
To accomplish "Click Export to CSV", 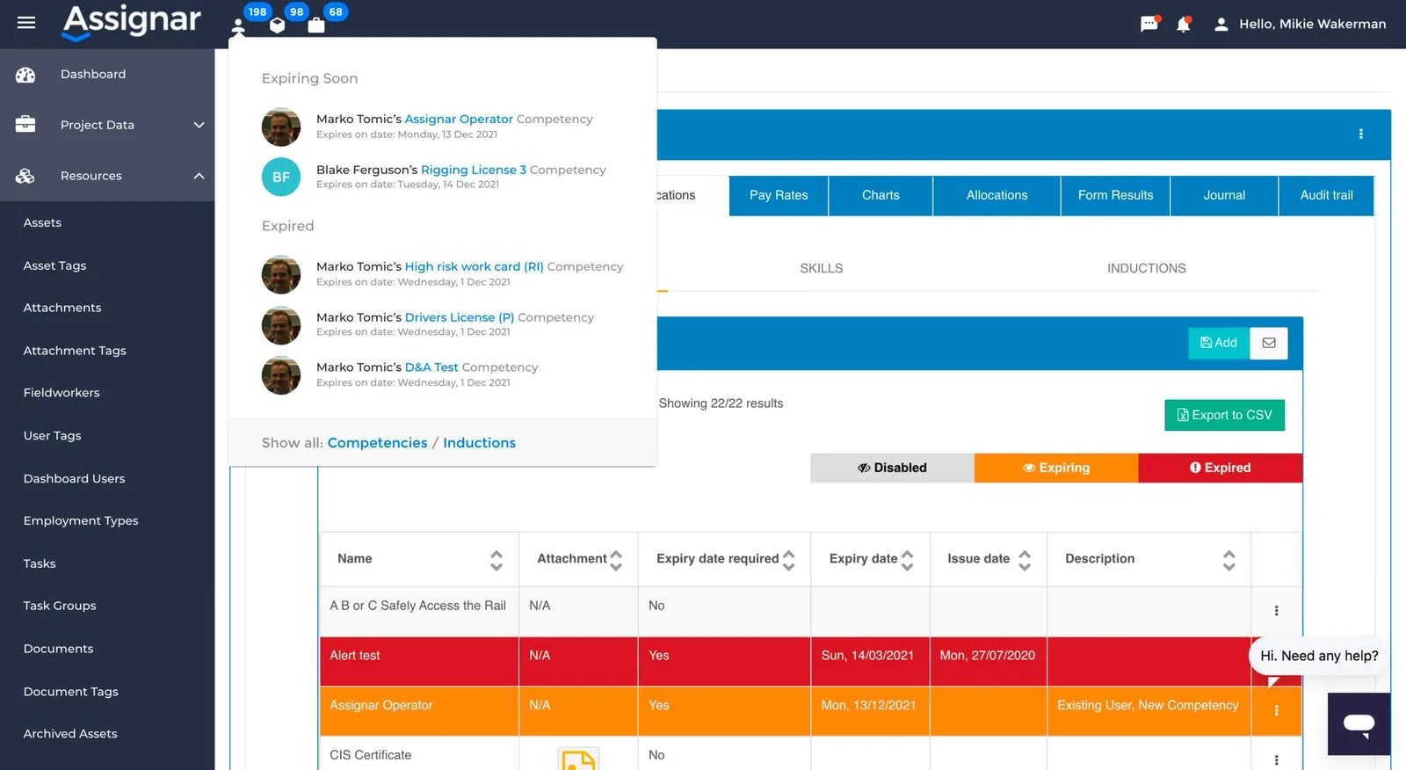I will pyautogui.click(x=1224, y=415).
